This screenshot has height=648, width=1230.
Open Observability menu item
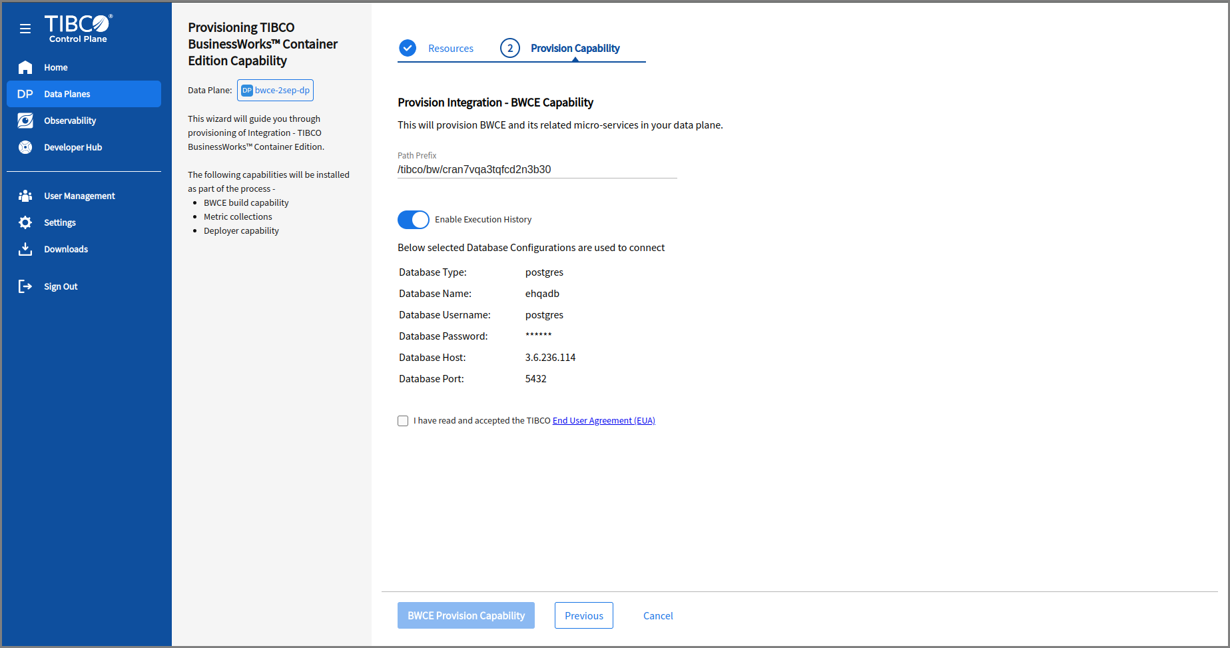click(x=84, y=121)
